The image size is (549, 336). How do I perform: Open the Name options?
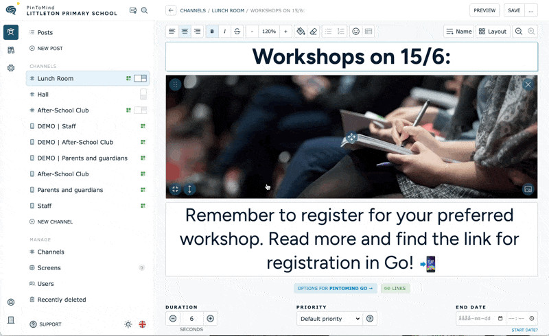458,32
